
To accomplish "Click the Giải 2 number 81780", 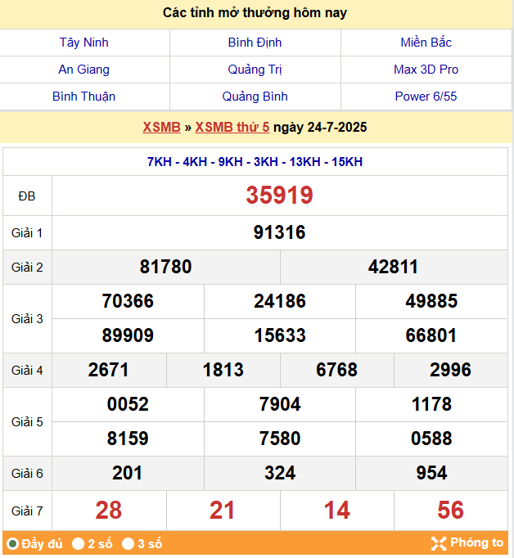I will pyautogui.click(x=165, y=267).
